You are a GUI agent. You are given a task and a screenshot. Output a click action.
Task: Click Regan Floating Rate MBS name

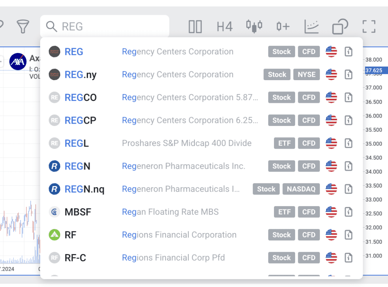(x=170, y=212)
